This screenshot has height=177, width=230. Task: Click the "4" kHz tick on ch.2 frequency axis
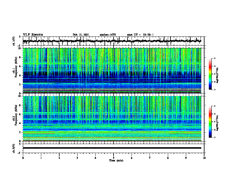pyautogui.click(x=21, y=123)
